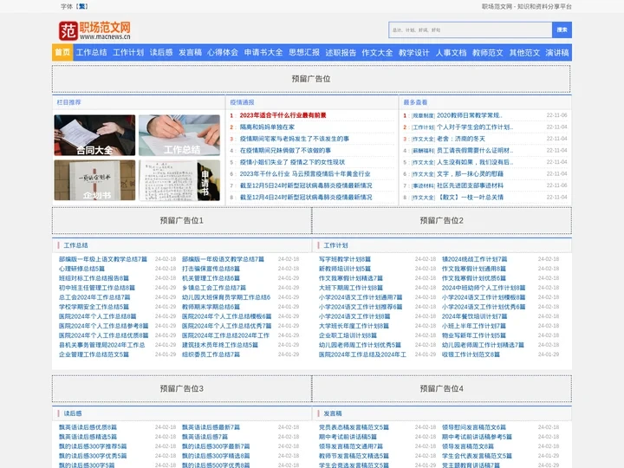This screenshot has width=624, height=468.
Task: Open 工作计划 in the navigation bar
Action: pyautogui.click(x=128, y=52)
